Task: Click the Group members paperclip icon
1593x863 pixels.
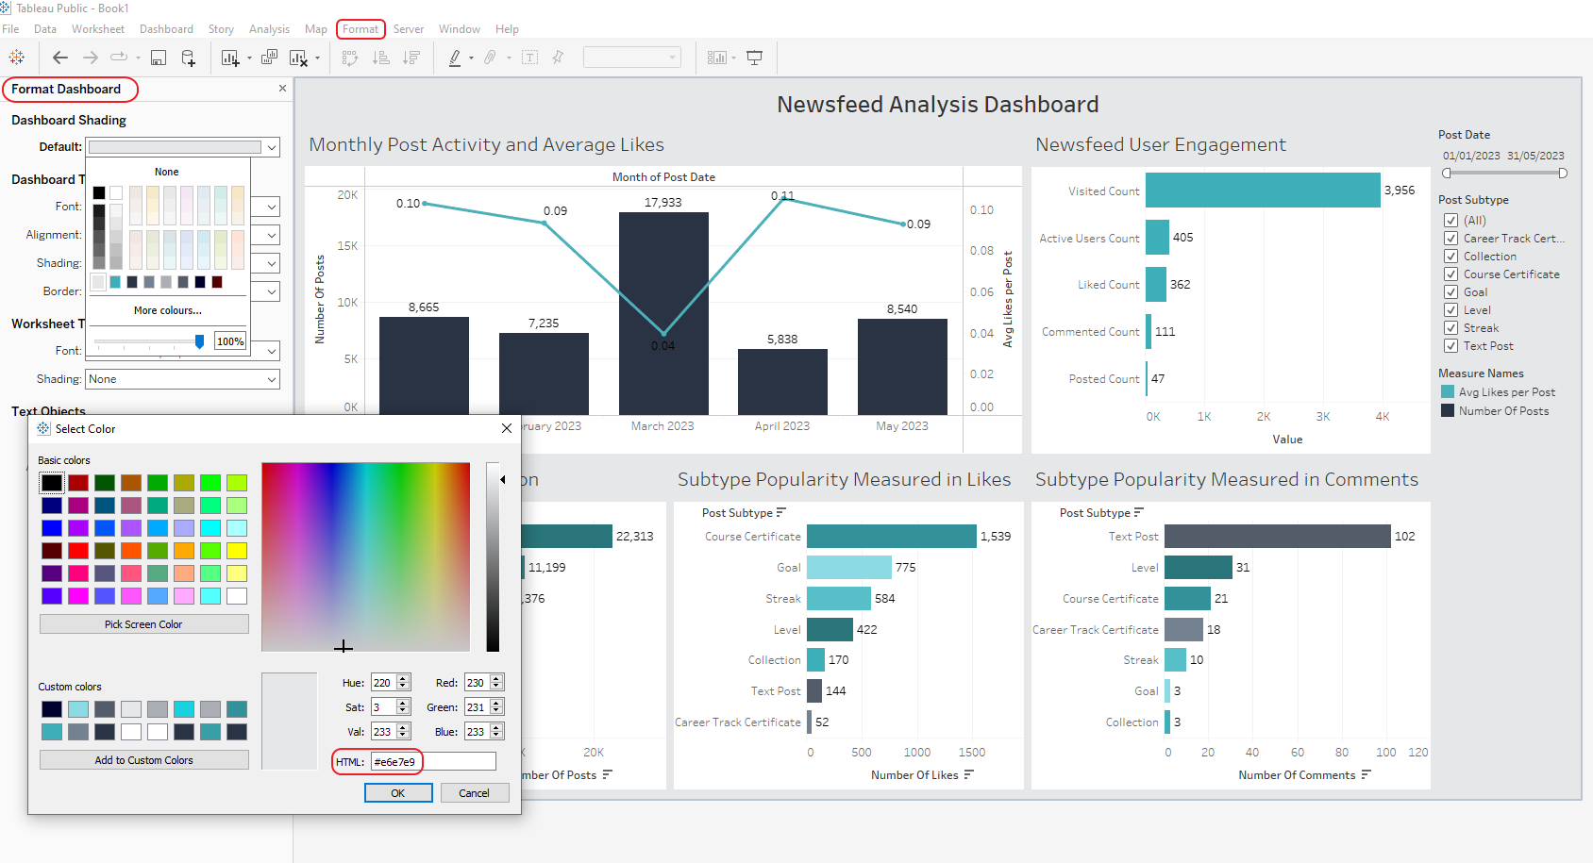Action: click(490, 58)
